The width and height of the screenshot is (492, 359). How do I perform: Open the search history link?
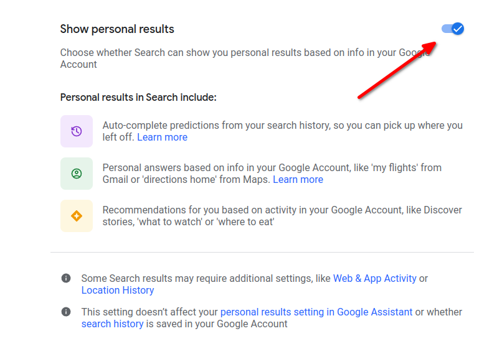point(112,324)
